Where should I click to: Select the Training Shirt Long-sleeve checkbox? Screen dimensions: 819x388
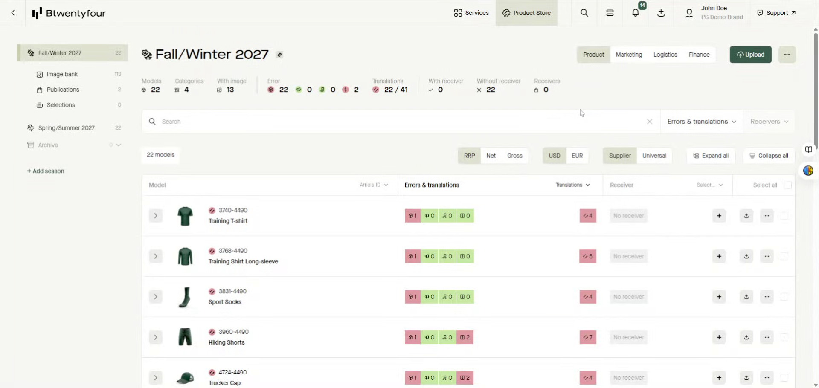784,256
